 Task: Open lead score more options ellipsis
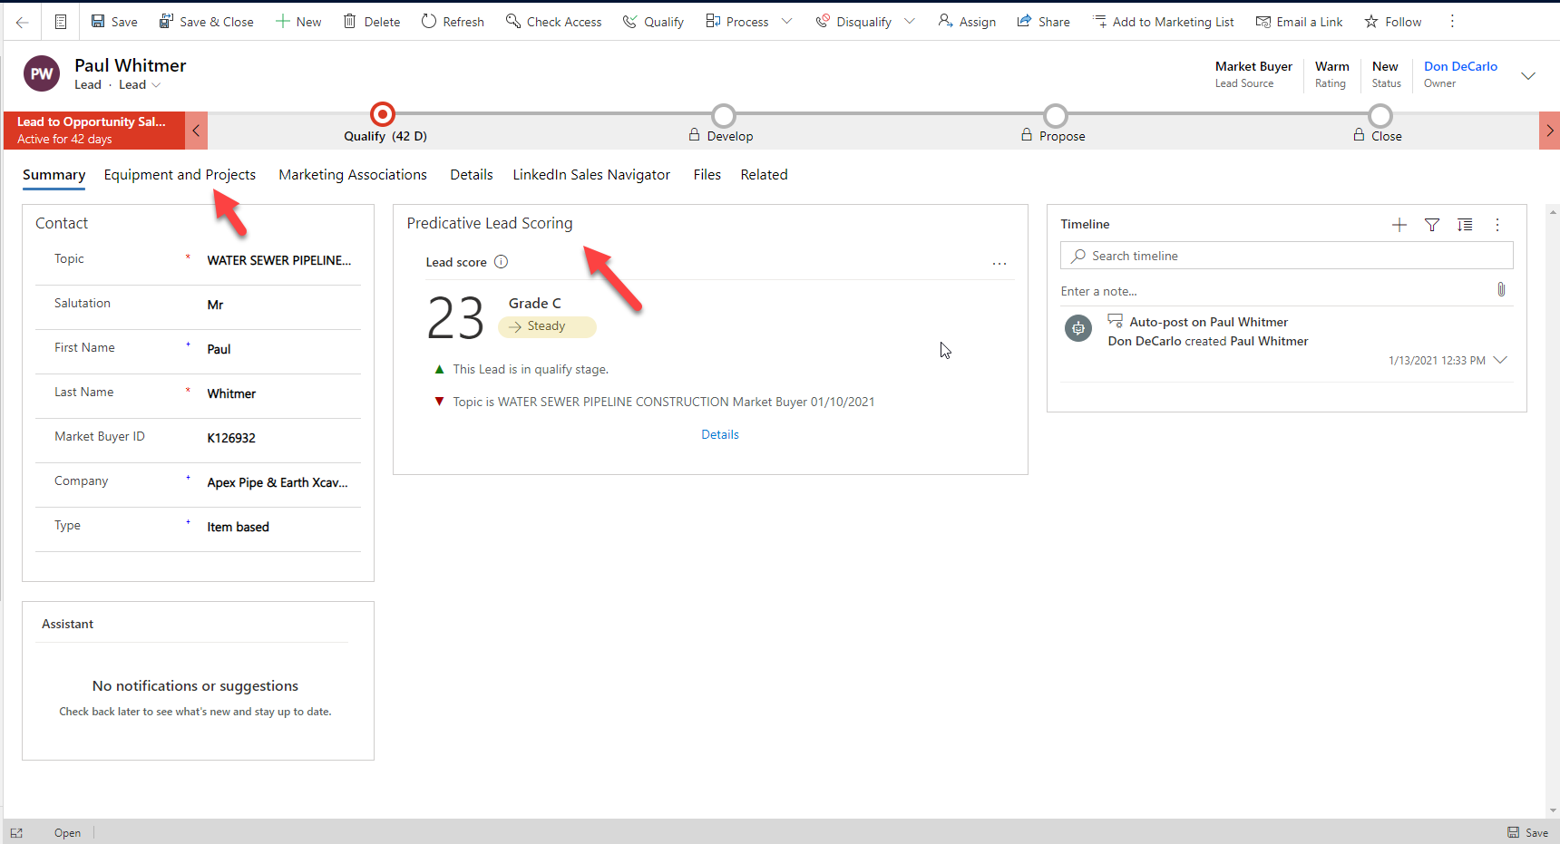[x=999, y=264]
